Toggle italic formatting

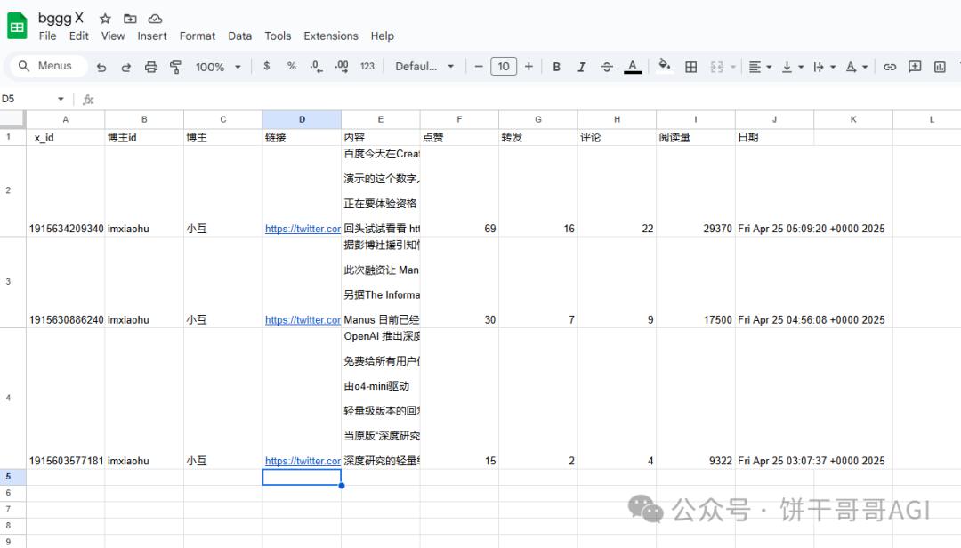pos(582,67)
